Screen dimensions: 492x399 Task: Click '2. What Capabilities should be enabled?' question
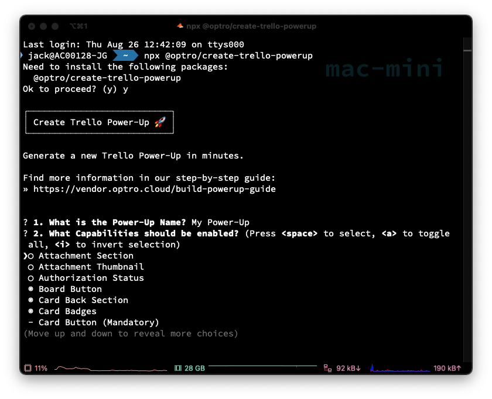pyautogui.click(x=136, y=233)
